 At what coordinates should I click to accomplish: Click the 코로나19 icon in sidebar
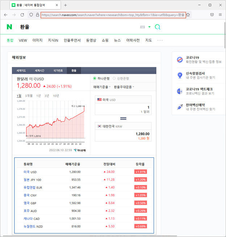[x=180, y=60]
